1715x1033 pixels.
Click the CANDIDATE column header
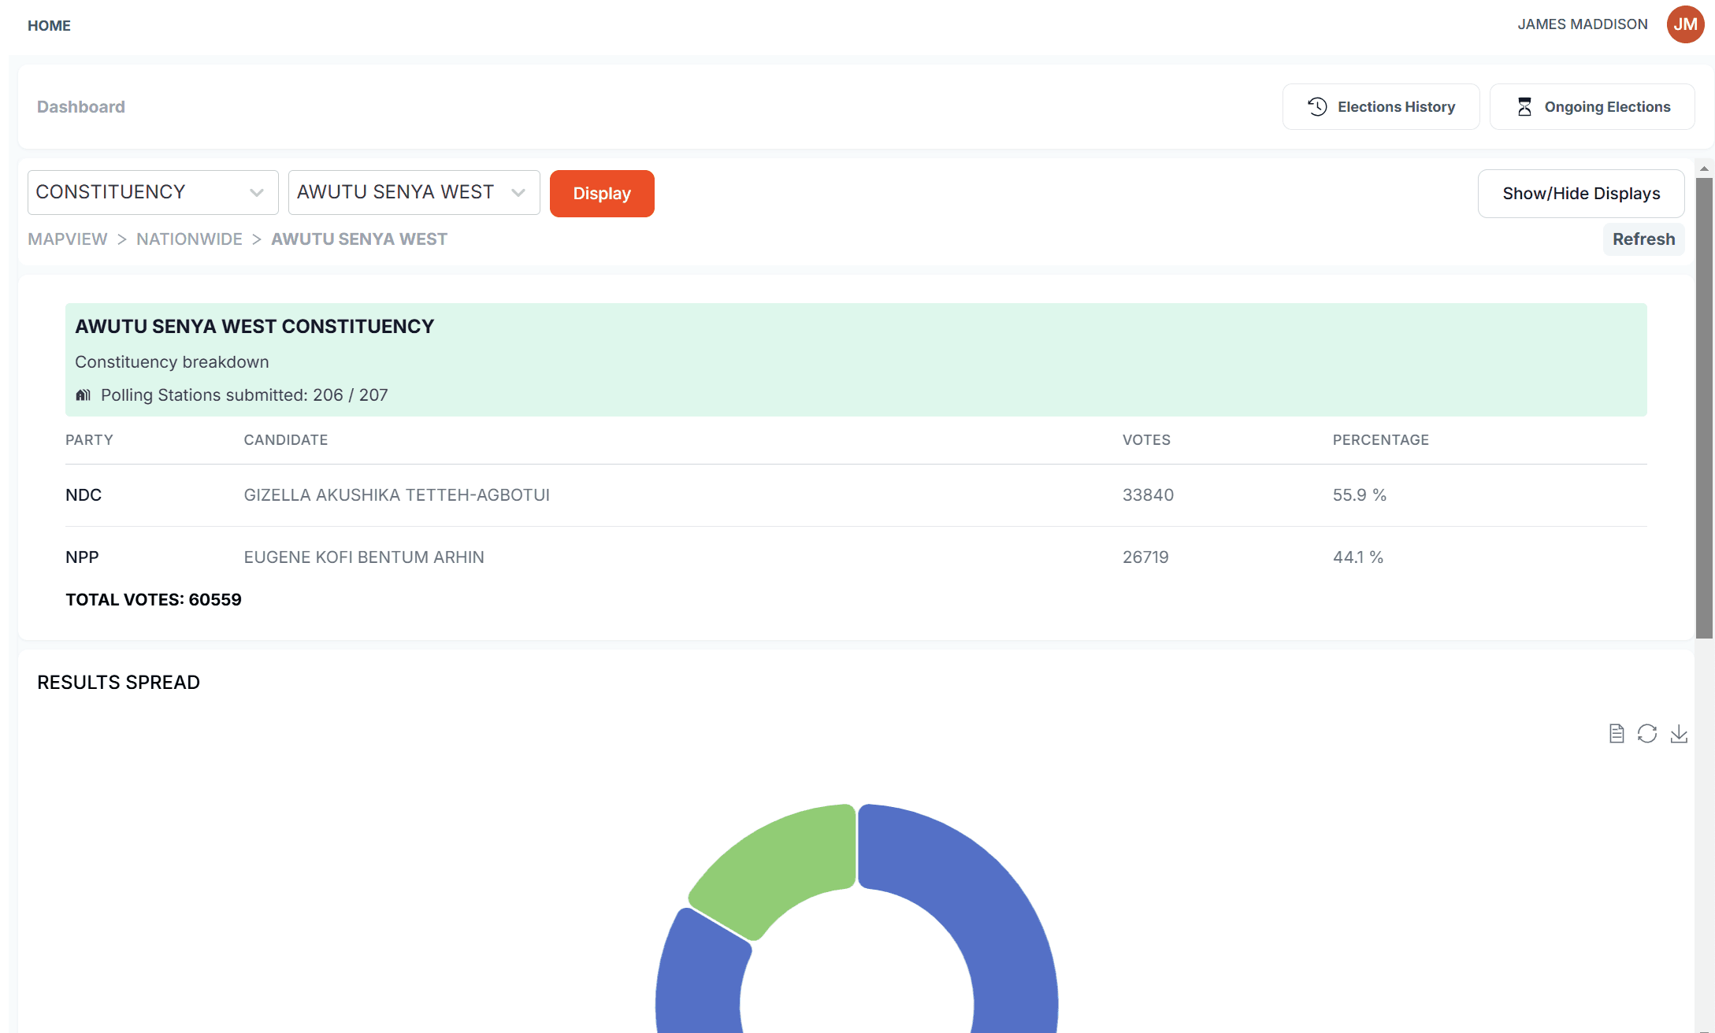click(286, 440)
